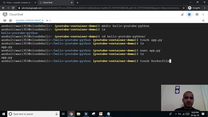Open the Chrome three-dot menu

[x=205, y=8]
